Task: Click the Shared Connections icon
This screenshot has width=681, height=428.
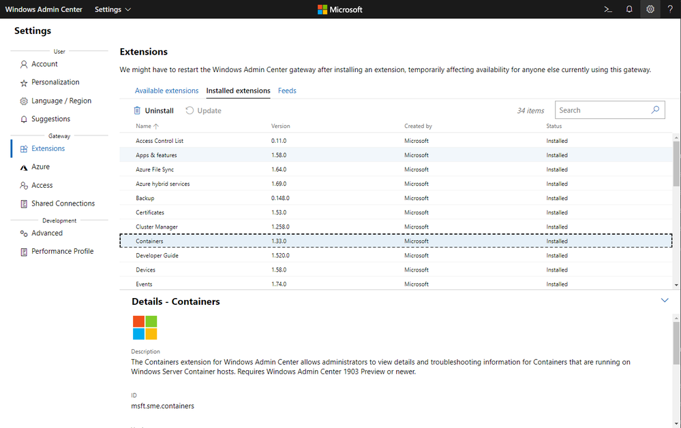Action: [24, 203]
